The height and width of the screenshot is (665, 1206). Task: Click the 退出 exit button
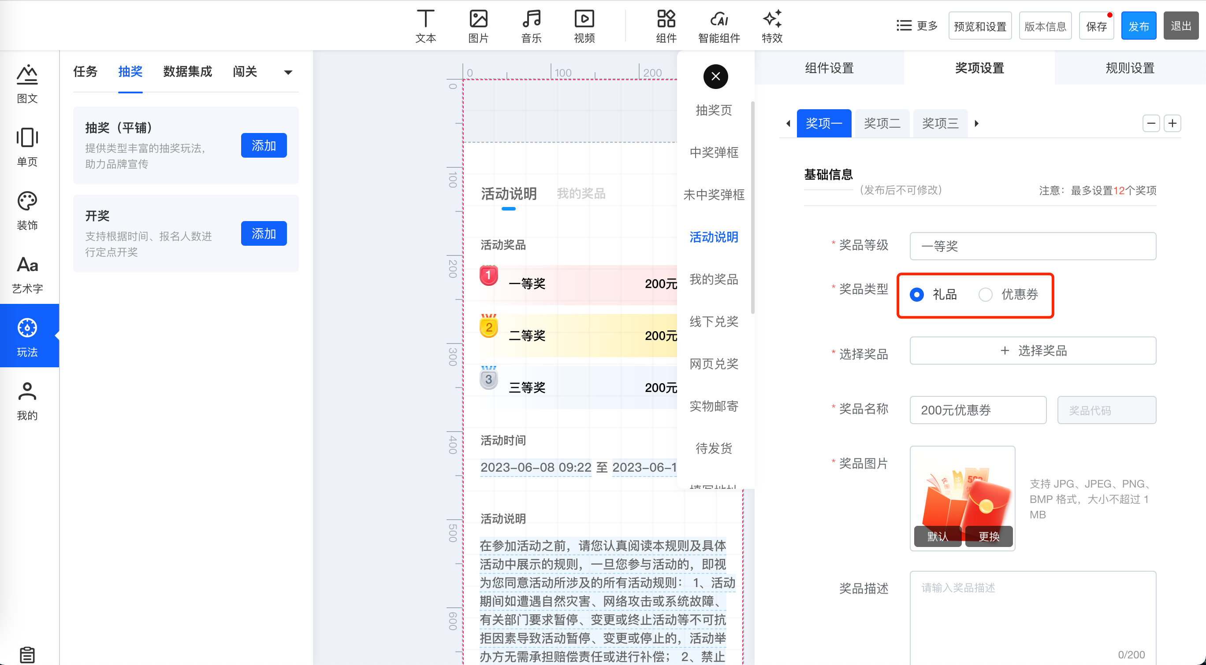(x=1181, y=26)
